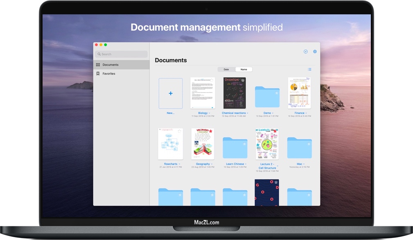This screenshot has width=413, height=240.
Task: Sort documents by Name tab
Action: 244,70
